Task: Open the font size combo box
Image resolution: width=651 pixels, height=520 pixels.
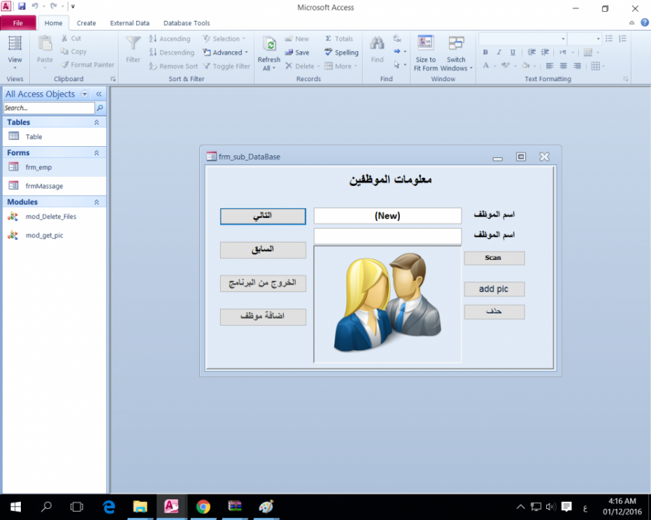Action: pyautogui.click(x=584, y=39)
